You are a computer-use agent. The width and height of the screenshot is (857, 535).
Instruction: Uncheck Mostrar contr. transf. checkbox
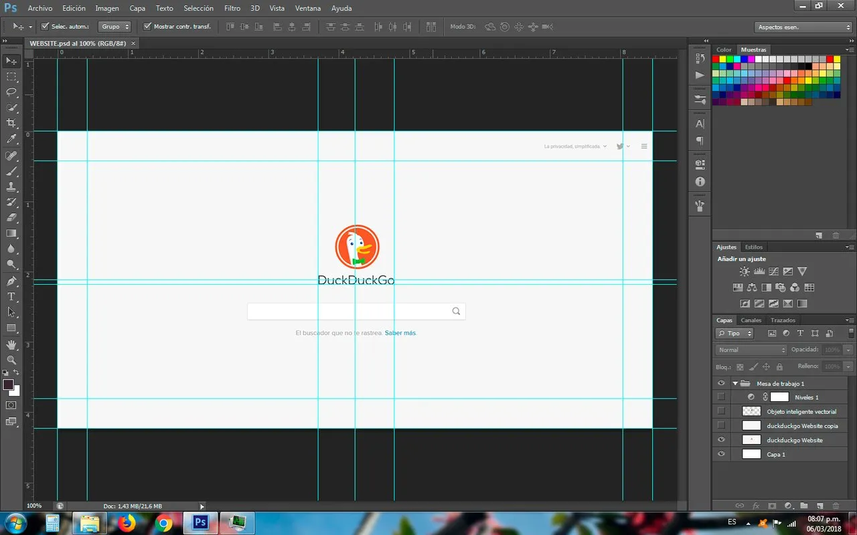147,27
